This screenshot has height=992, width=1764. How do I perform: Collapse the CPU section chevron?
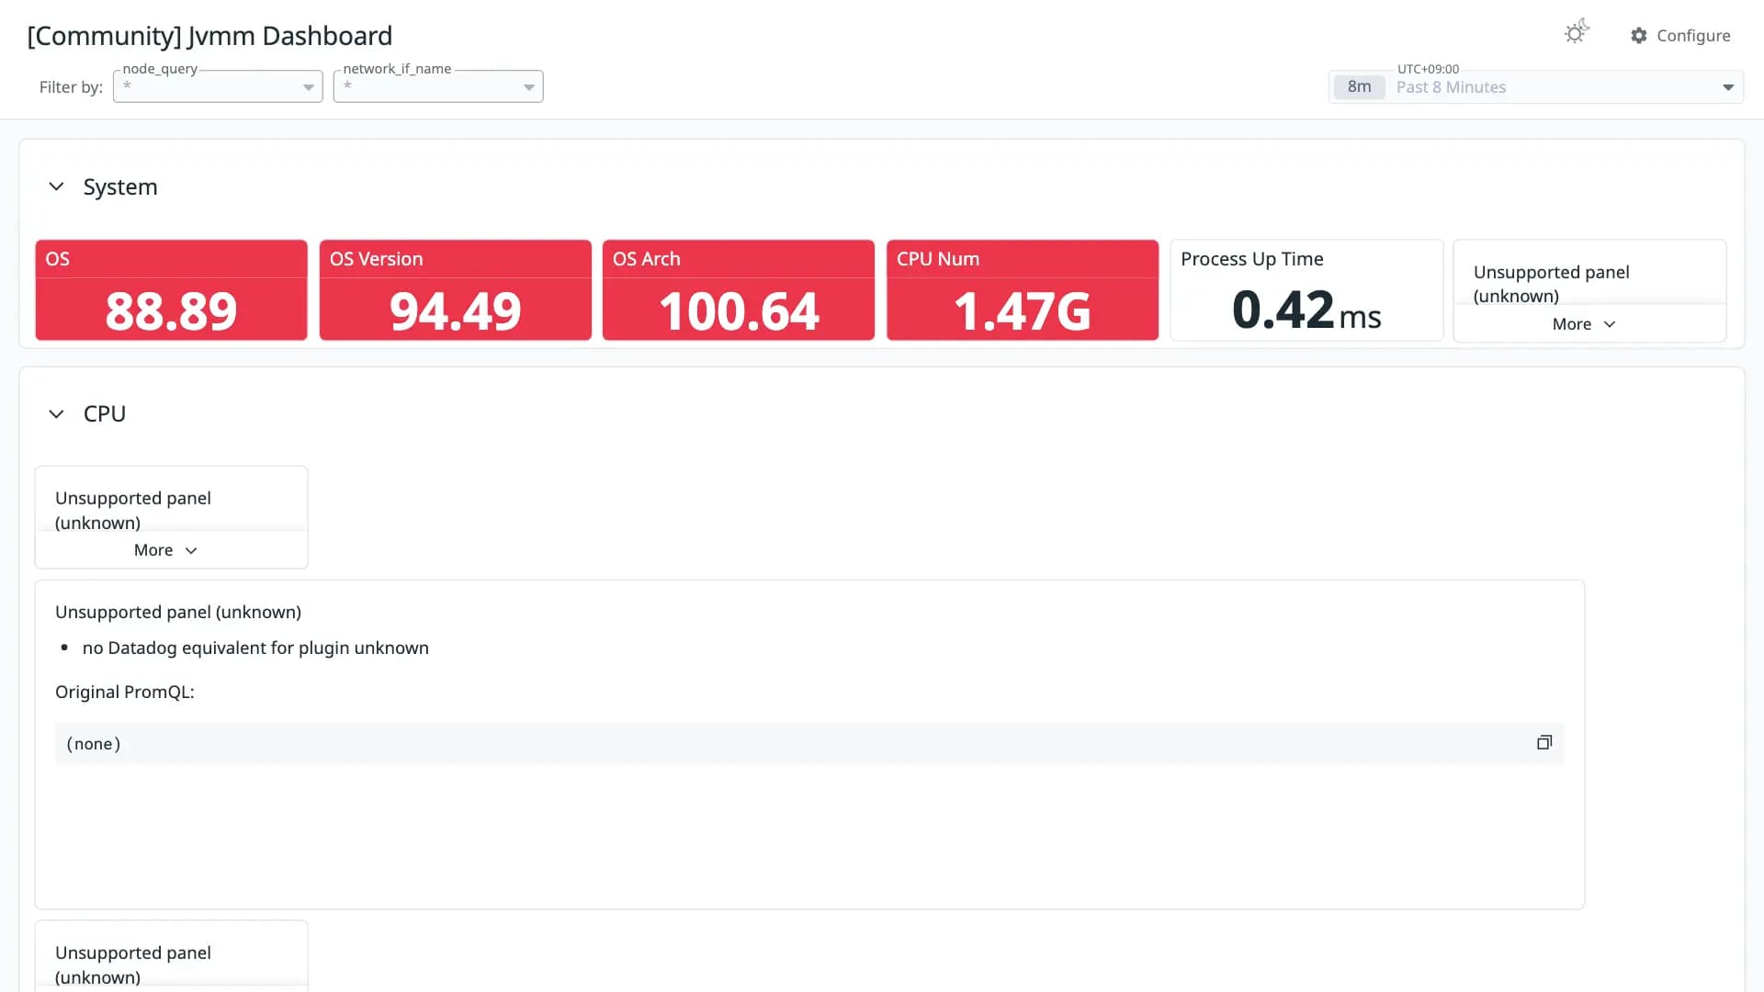pyautogui.click(x=56, y=414)
